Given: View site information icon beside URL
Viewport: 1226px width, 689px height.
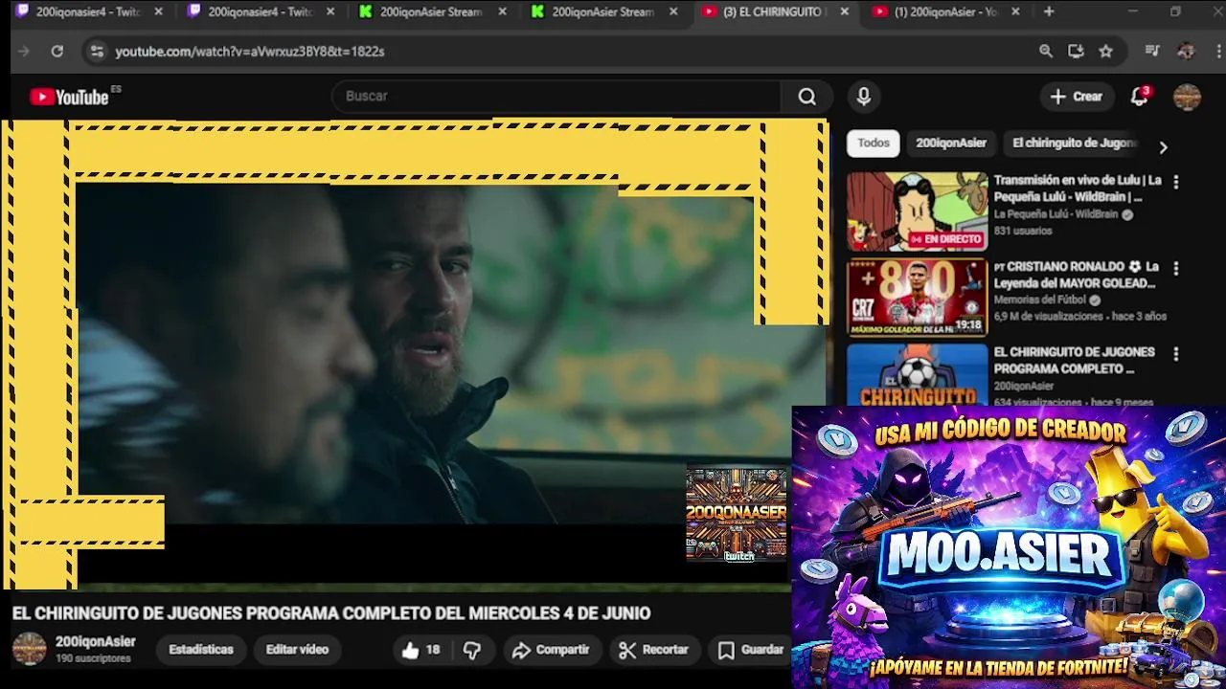Looking at the screenshot, I should (x=97, y=51).
